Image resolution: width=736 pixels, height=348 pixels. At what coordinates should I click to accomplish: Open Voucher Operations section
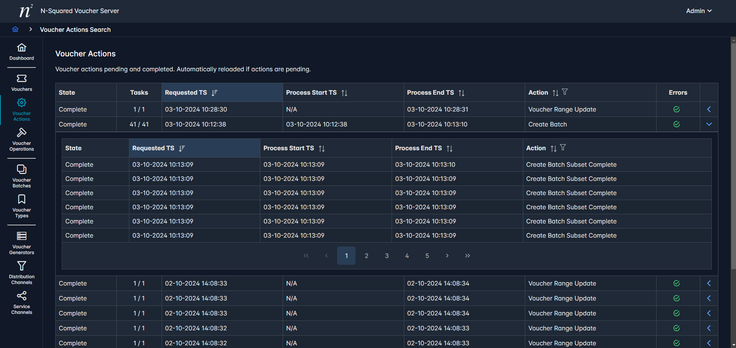[x=22, y=140]
